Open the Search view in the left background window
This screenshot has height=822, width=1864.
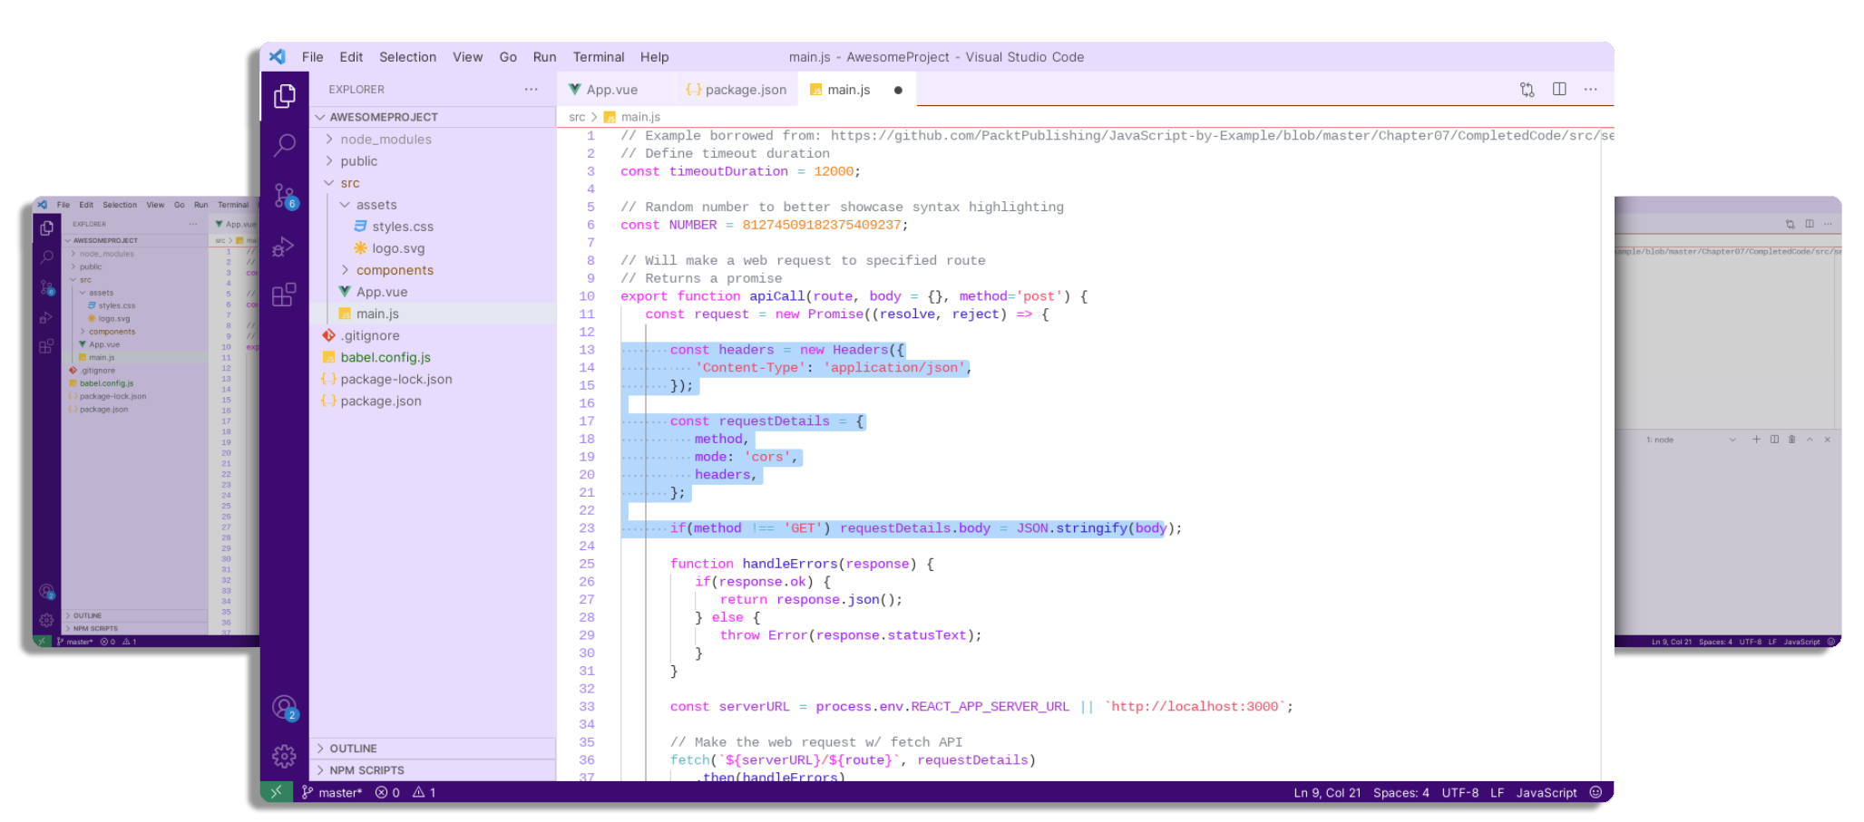point(46,257)
